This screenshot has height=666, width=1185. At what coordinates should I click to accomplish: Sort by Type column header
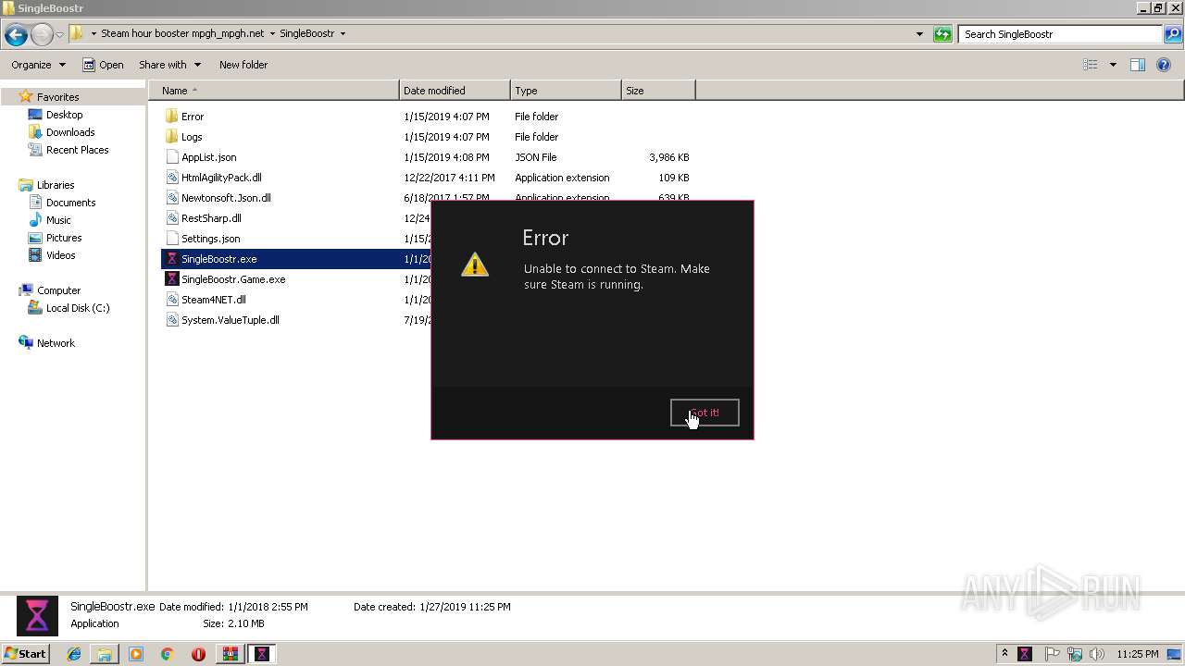point(566,91)
